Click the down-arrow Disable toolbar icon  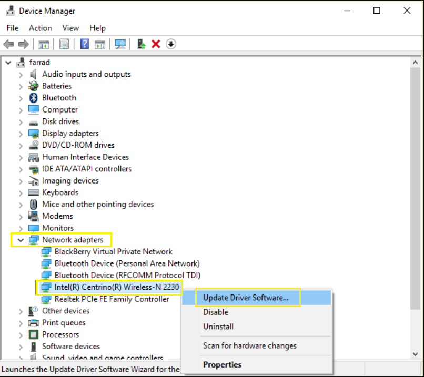[171, 44]
